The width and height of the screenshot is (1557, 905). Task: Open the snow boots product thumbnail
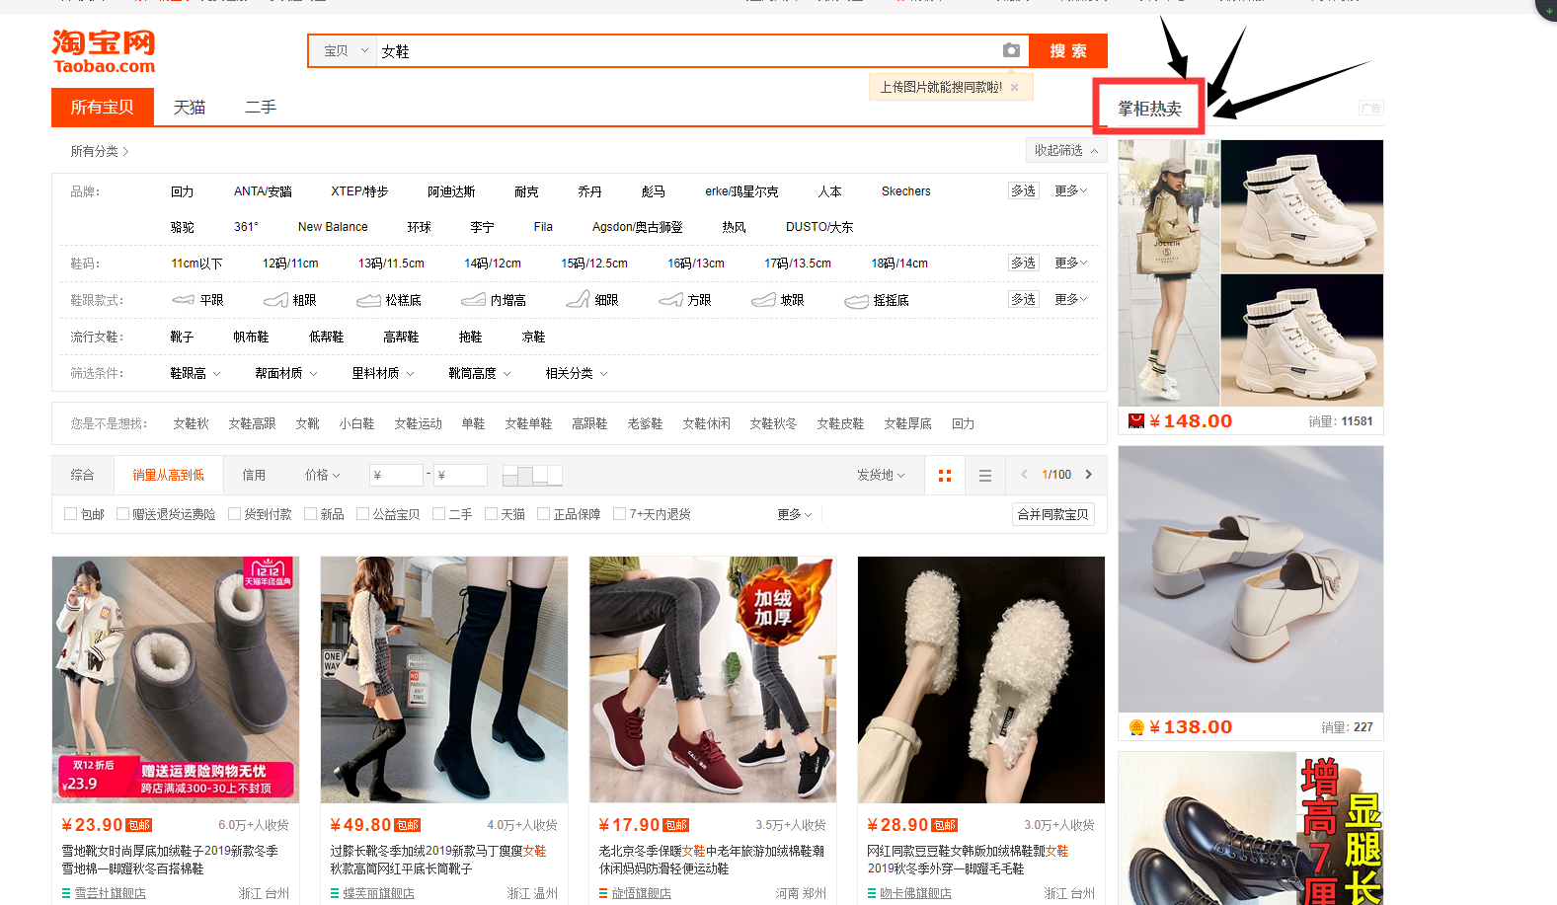pos(176,679)
